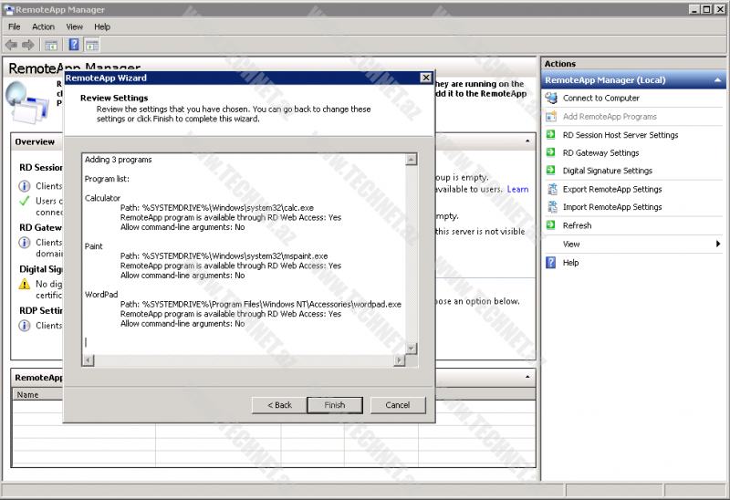Open the Action menu
The height and width of the screenshot is (500, 730).
tap(43, 27)
